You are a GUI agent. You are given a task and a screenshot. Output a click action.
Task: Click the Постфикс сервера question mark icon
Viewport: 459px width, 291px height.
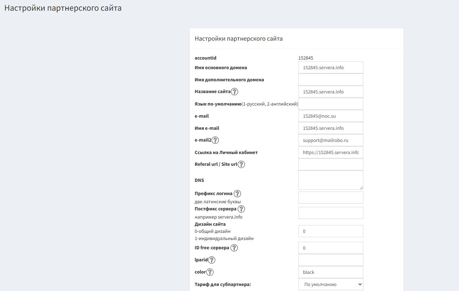[241, 209]
